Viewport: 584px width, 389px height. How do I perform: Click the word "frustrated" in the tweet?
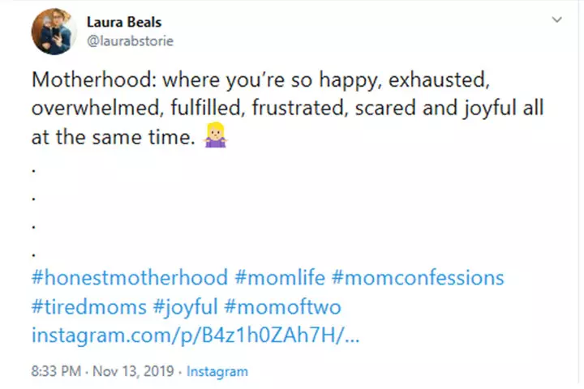(x=302, y=111)
